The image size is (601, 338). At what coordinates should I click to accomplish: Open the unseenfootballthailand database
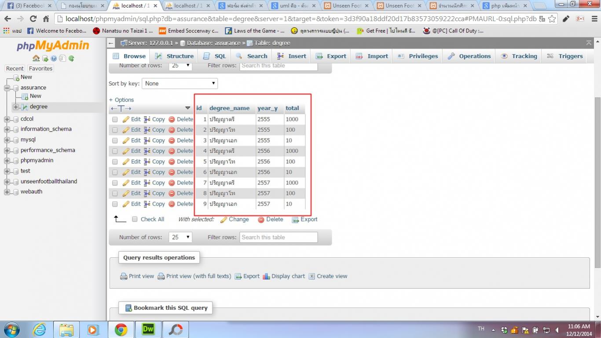pyautogui.click(x=49, y=181)
